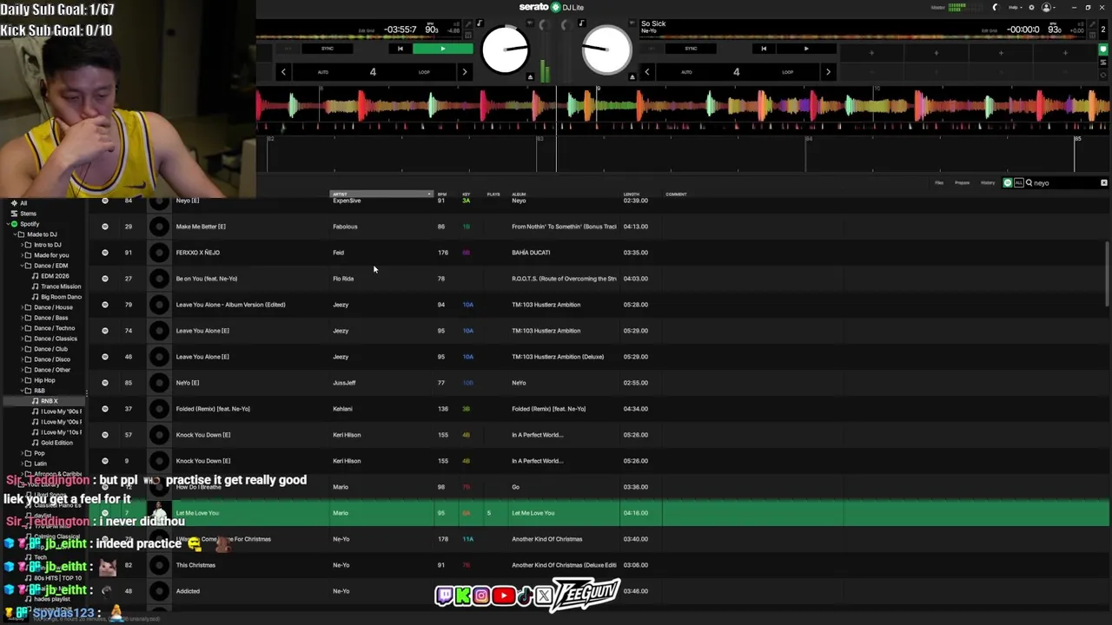Enable AUTO loop on left deck
The image size is (1112, 625).
(323, 72)
